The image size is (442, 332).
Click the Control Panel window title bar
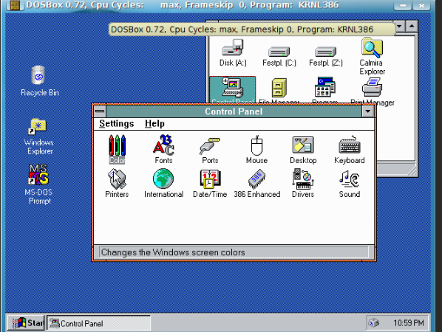pos(234,111)
